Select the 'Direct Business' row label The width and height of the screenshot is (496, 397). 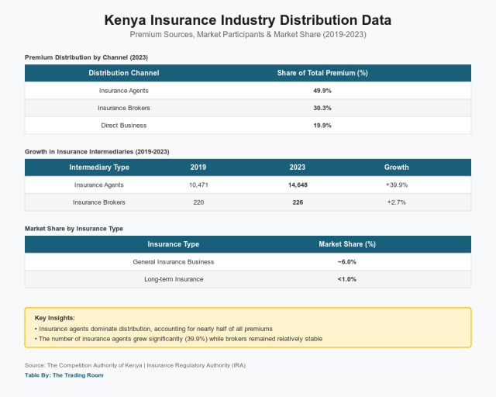coord(124,125)
